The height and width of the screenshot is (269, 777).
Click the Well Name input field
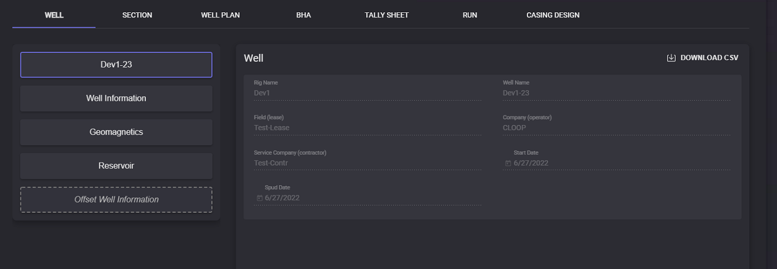[x=616, y=93]
